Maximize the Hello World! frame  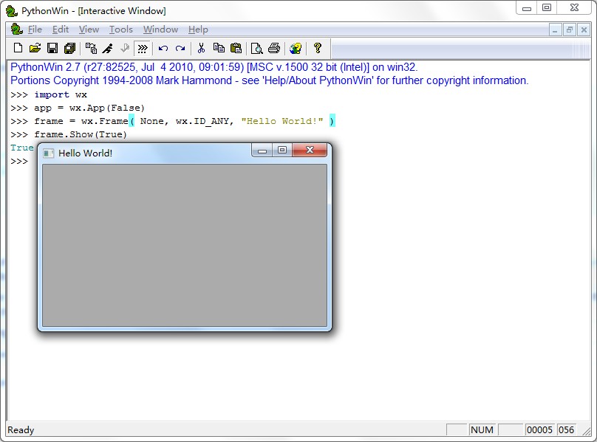coord(282,150)
